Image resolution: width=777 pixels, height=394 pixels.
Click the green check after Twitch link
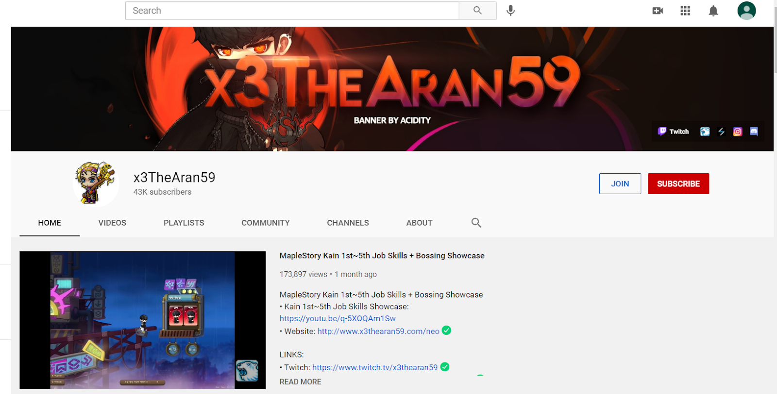pyautogui.click(x=445, y=367)
